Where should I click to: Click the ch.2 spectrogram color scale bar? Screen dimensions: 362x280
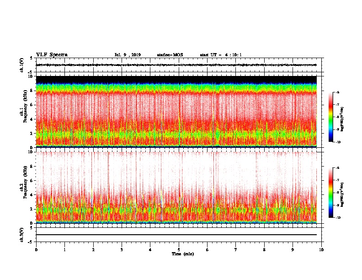330,193
